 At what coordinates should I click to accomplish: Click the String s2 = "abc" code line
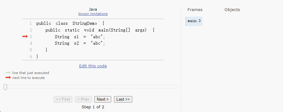(80, 43)
